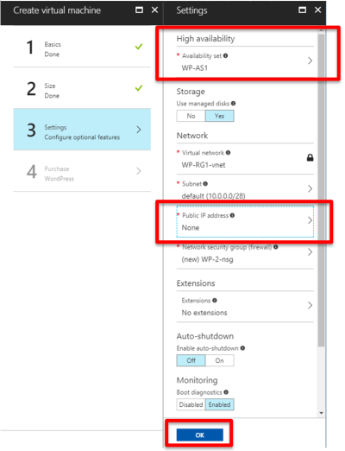Set managed disks to No
The width and height of the screenshot is (345, 451).
191,116
